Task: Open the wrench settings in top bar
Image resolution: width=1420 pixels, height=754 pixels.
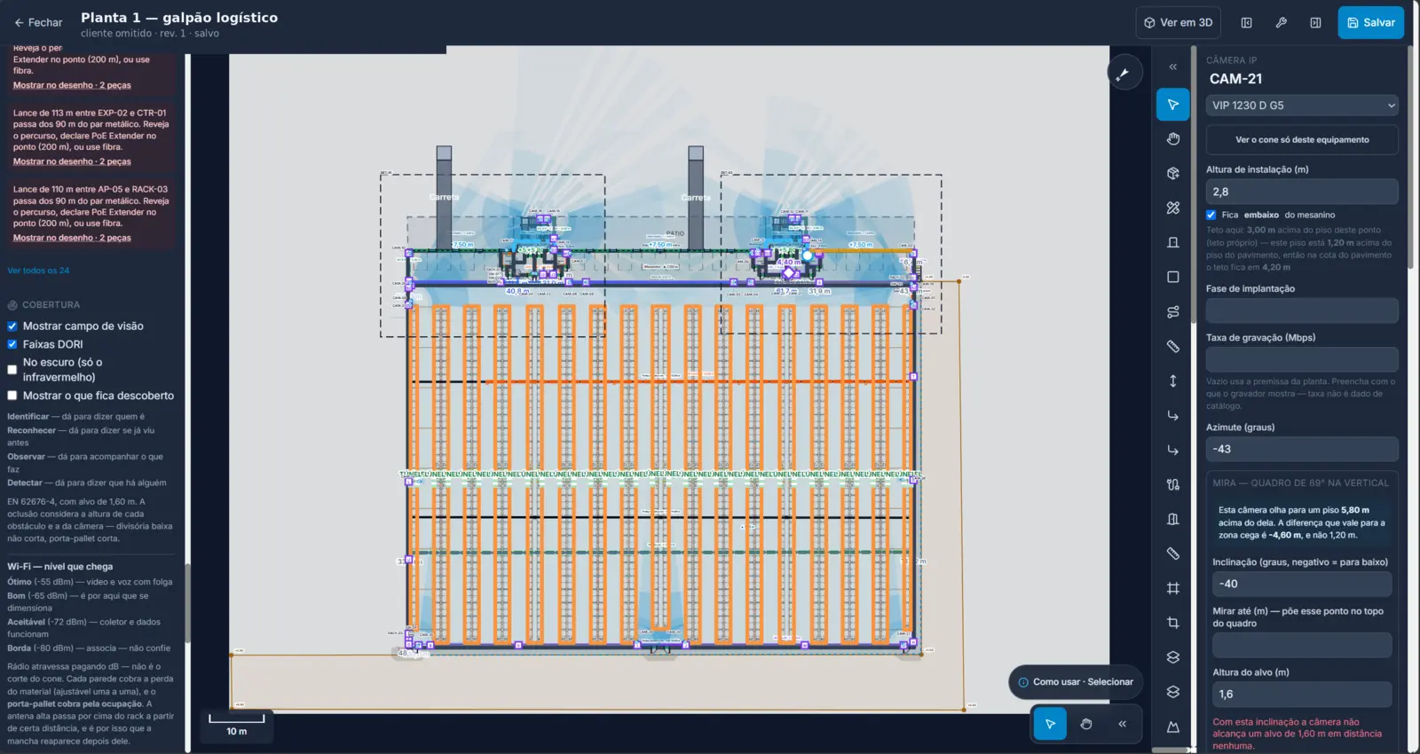Action: click(x=1281, y=23)
